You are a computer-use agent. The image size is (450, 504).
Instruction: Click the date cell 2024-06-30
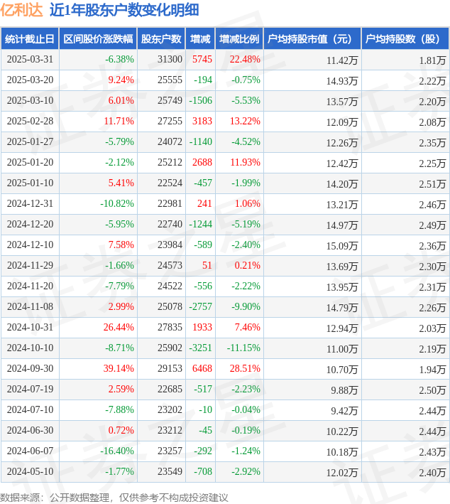(30, 430)
